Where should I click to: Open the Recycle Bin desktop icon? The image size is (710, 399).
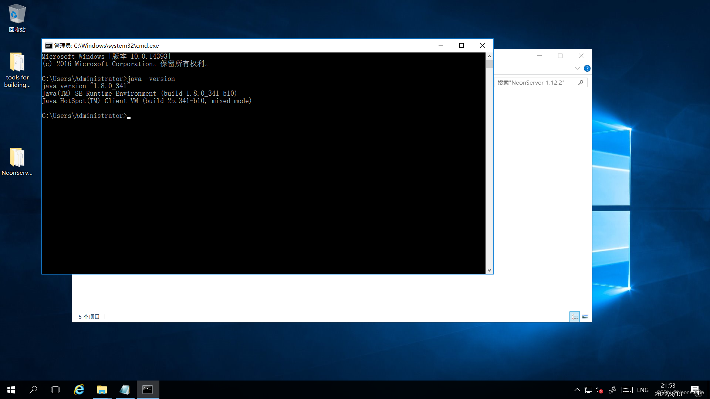17,15
